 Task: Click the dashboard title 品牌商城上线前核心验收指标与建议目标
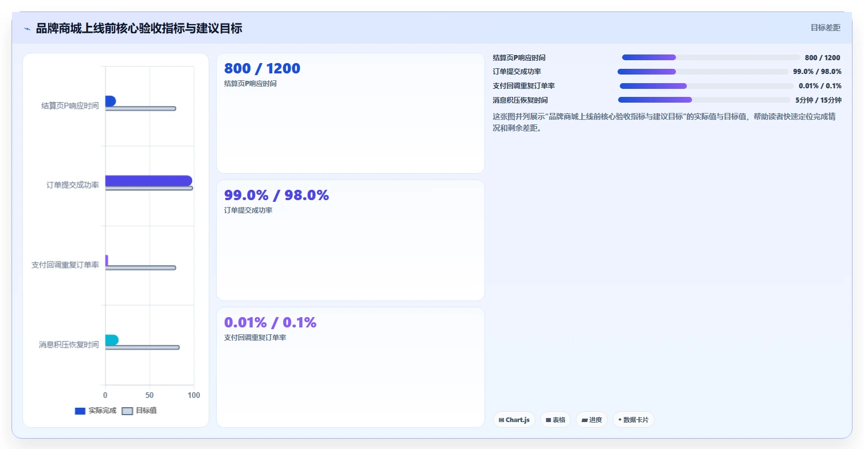click(139, 28)
